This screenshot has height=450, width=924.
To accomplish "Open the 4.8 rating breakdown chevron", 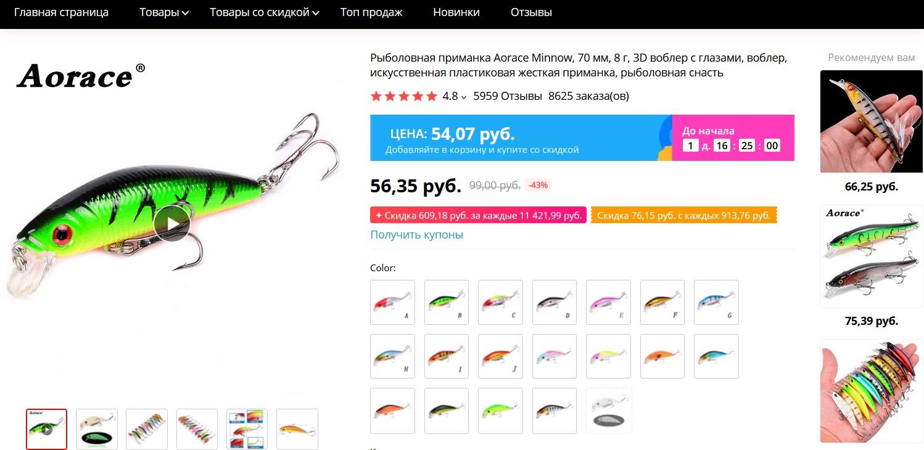I will 464,97.
